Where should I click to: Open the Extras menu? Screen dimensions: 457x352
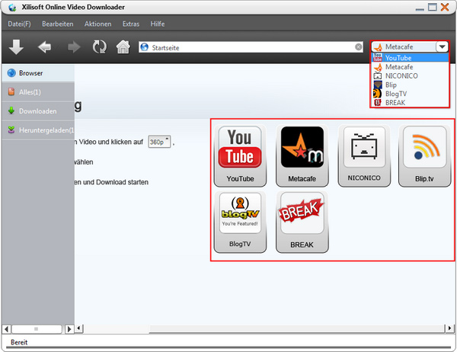[131, 24]
